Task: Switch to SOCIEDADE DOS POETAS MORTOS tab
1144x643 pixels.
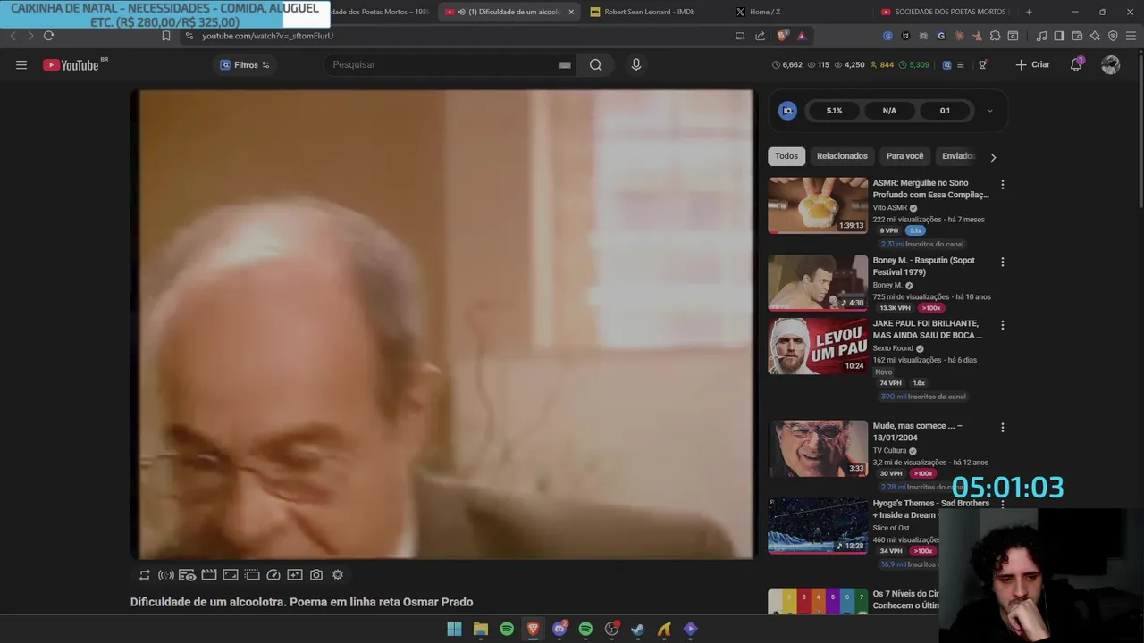Action: pos(944,12)
